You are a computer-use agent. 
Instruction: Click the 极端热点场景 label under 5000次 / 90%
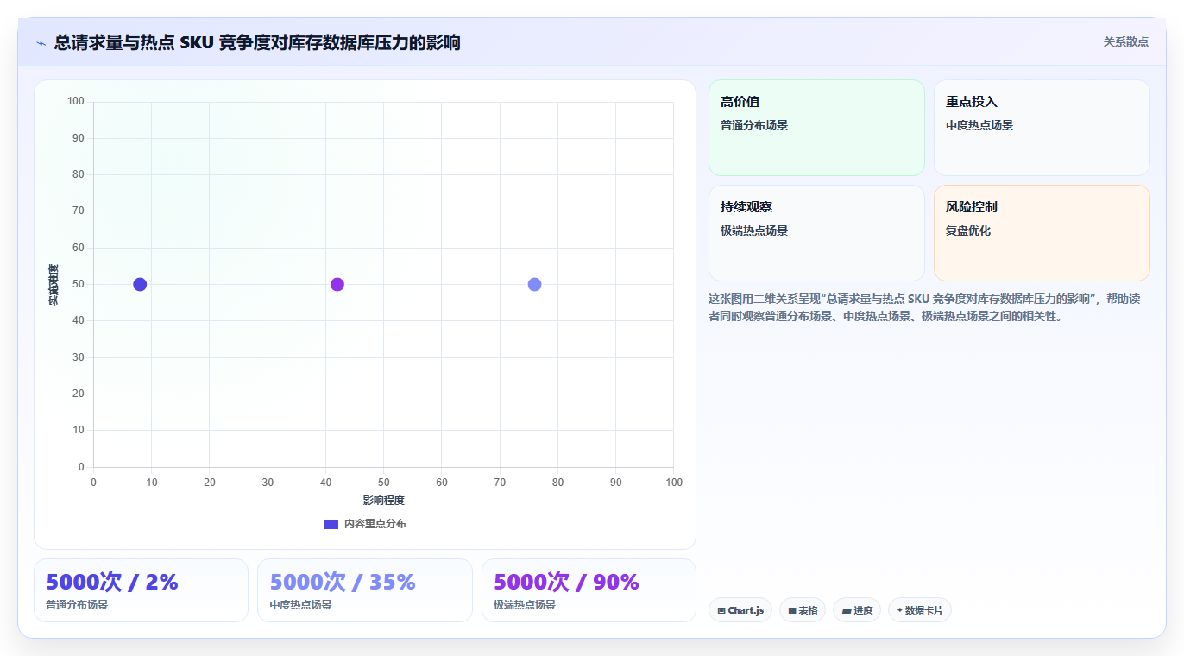pos(525,605)
